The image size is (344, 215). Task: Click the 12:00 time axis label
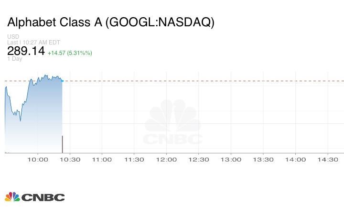tap(166, 160)
